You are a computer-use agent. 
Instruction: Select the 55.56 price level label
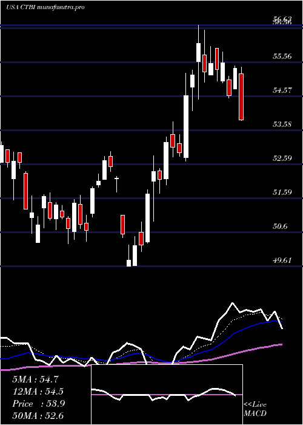282,56
